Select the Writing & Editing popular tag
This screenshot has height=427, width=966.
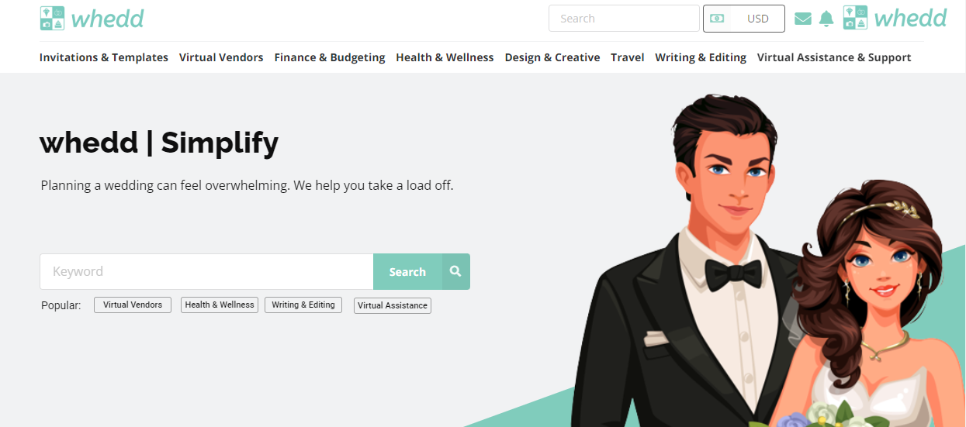point(303,305)
